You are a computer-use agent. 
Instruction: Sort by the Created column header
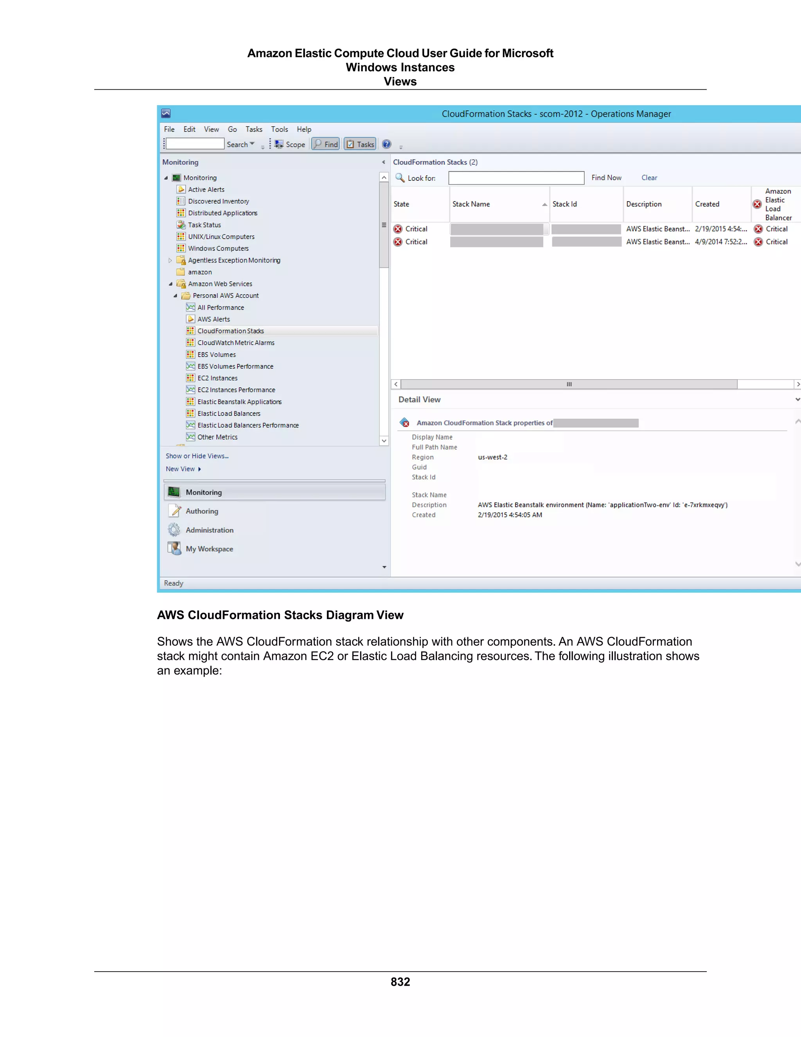(x=721, y=204)
